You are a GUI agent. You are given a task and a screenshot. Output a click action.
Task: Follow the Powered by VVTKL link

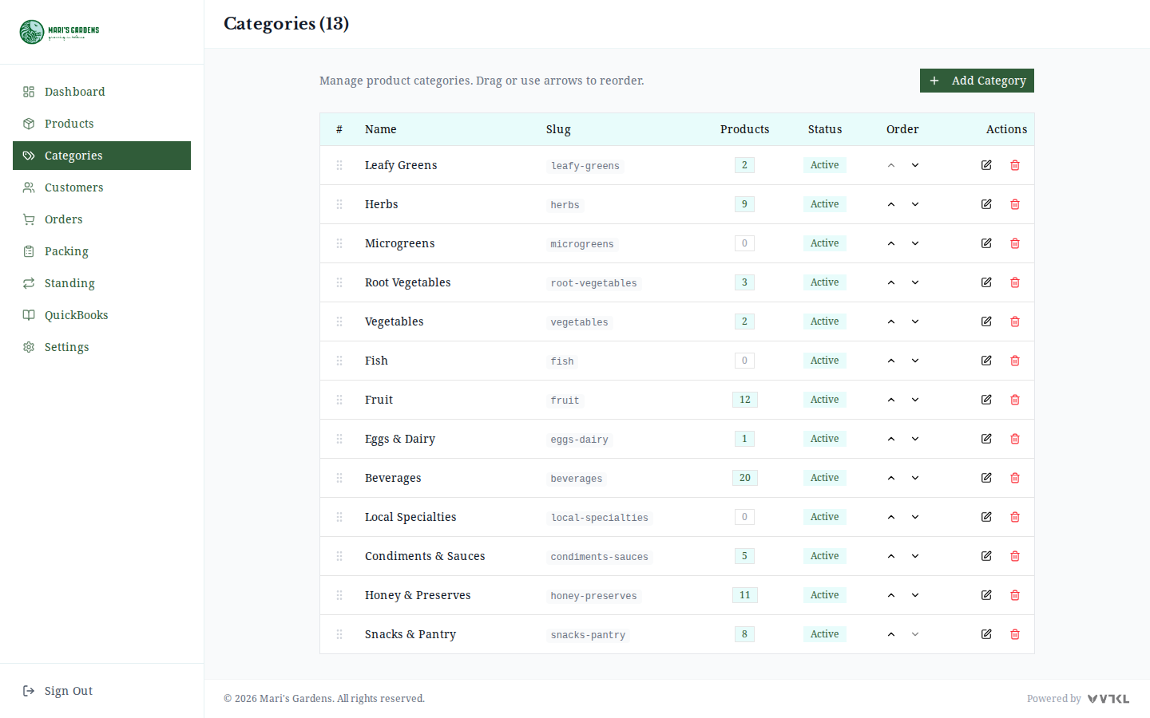pyautogui.click(x=1078, y=699)
